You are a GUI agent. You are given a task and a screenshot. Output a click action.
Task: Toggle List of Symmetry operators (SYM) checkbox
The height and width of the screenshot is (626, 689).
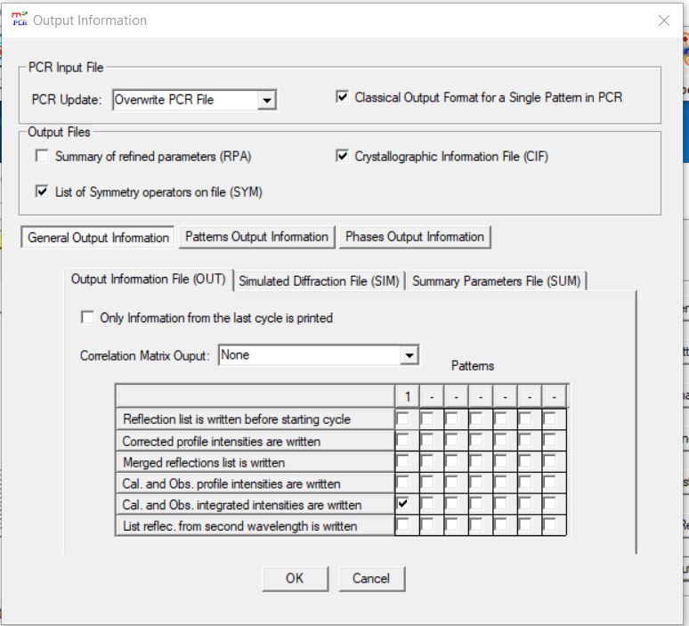coord(42,191)
